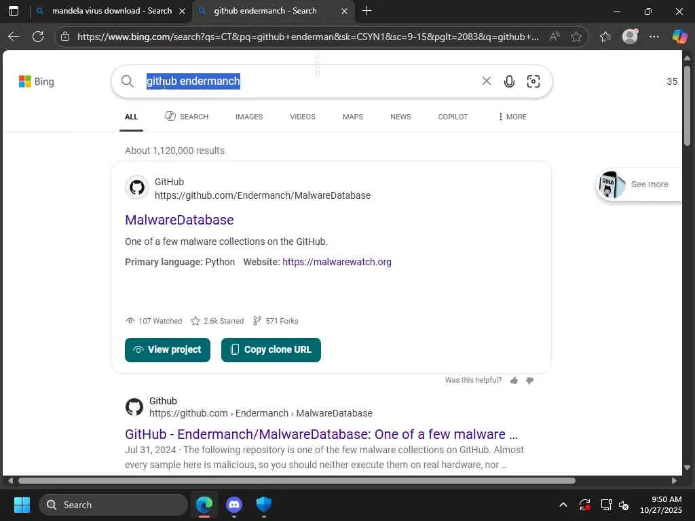Click the Bing address bar URL

point(307,37)
